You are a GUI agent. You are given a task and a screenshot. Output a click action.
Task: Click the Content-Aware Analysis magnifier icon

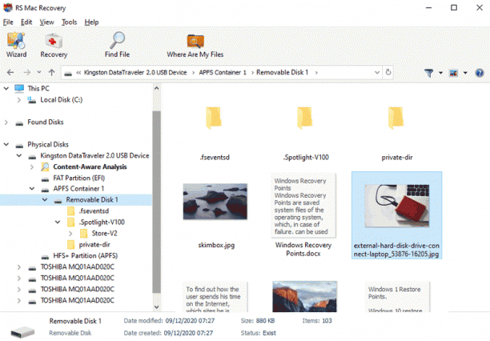point(45,167)
